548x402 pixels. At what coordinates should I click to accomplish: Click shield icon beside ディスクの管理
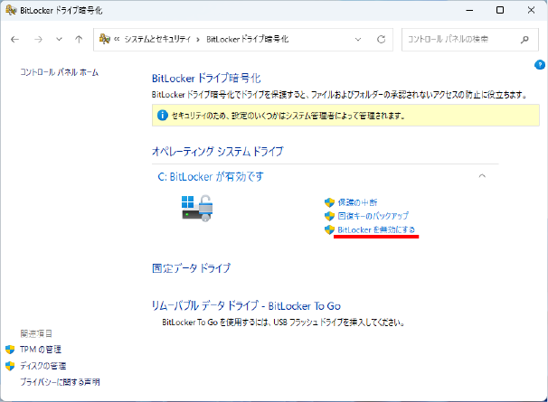[10, 366]
